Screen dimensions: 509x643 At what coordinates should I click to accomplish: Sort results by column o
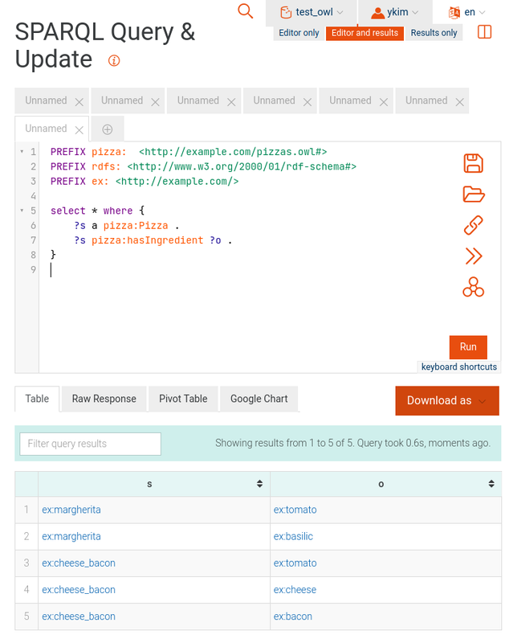(491, 484)
